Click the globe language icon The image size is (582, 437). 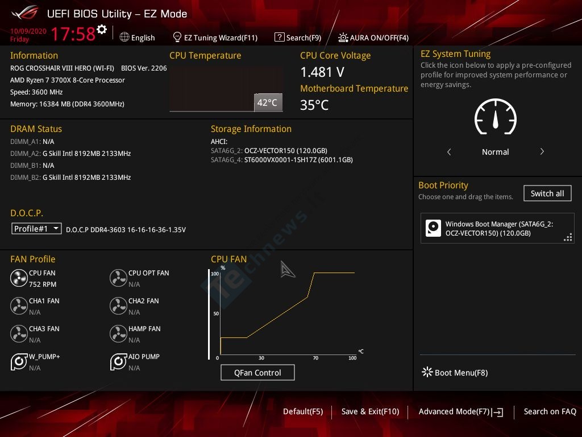124,37
